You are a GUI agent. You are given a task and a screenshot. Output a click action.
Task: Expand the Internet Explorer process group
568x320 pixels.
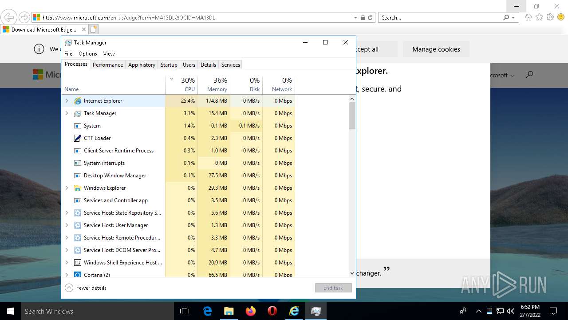coord(67,101)
